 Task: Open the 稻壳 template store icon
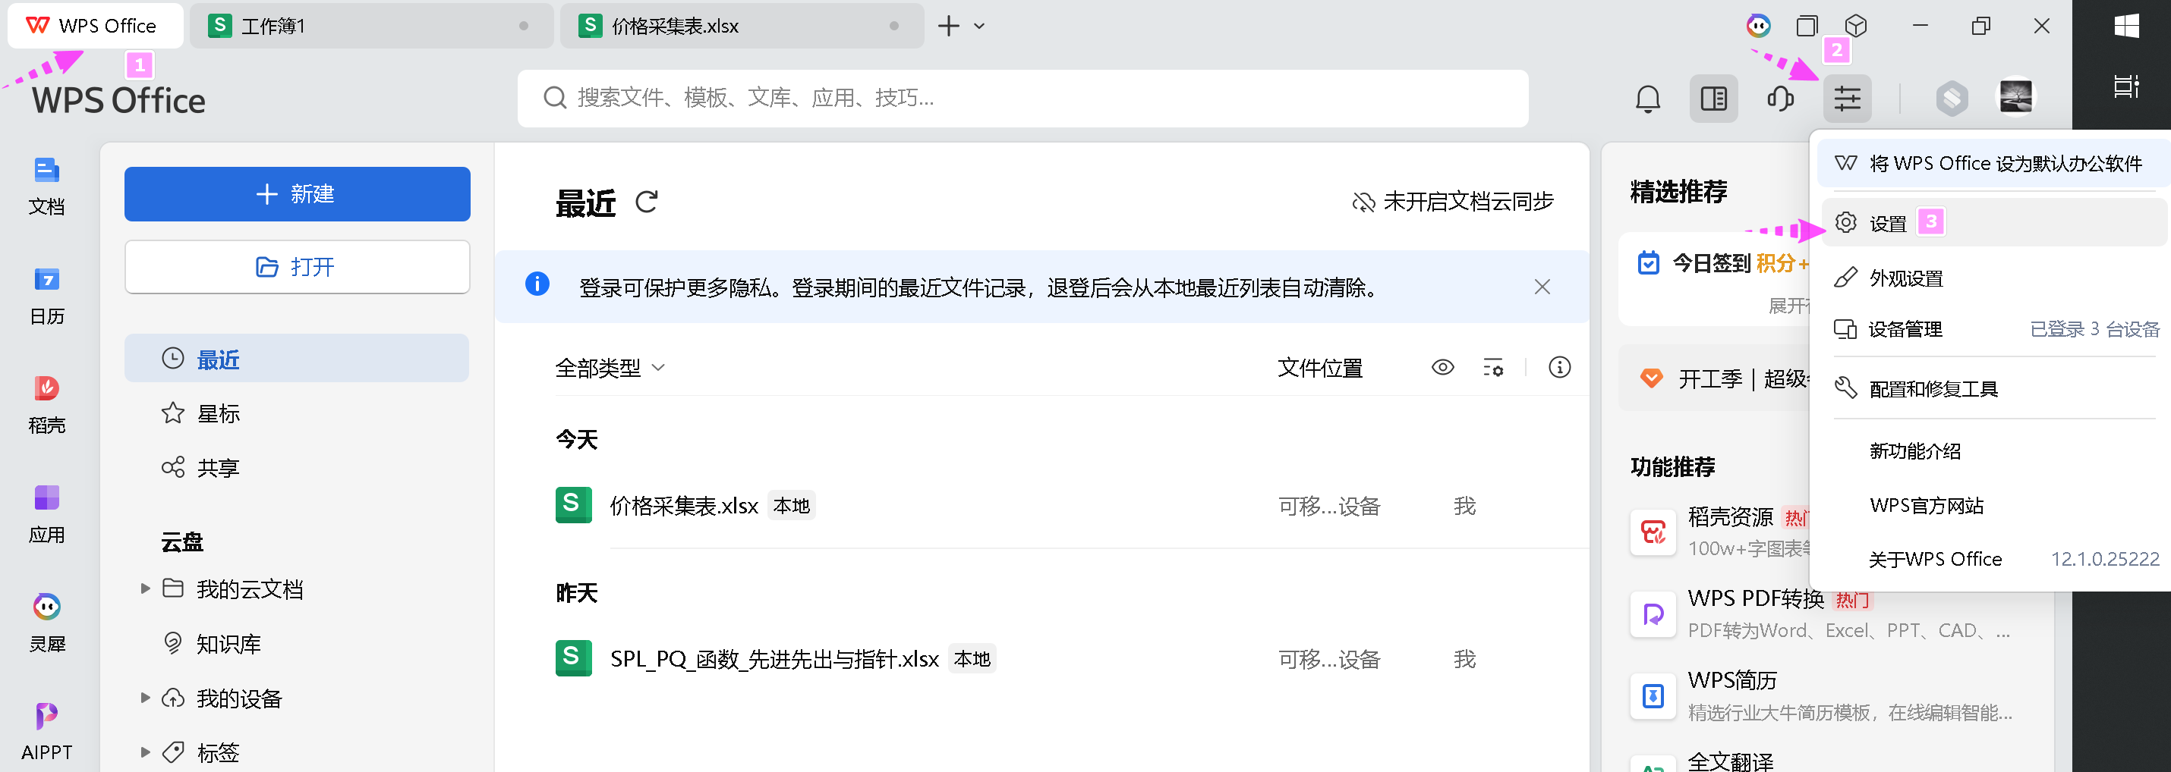46,405
